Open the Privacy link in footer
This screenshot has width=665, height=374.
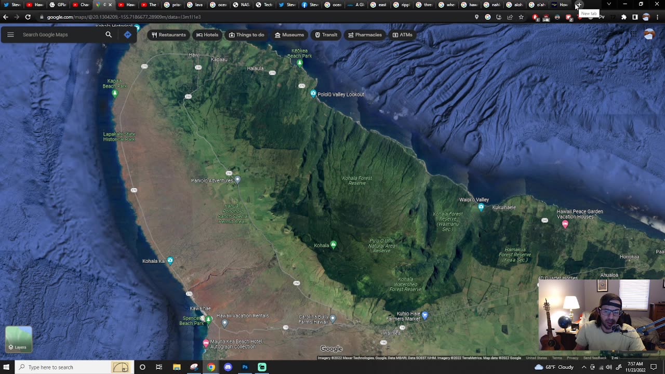tap(573, 358)
